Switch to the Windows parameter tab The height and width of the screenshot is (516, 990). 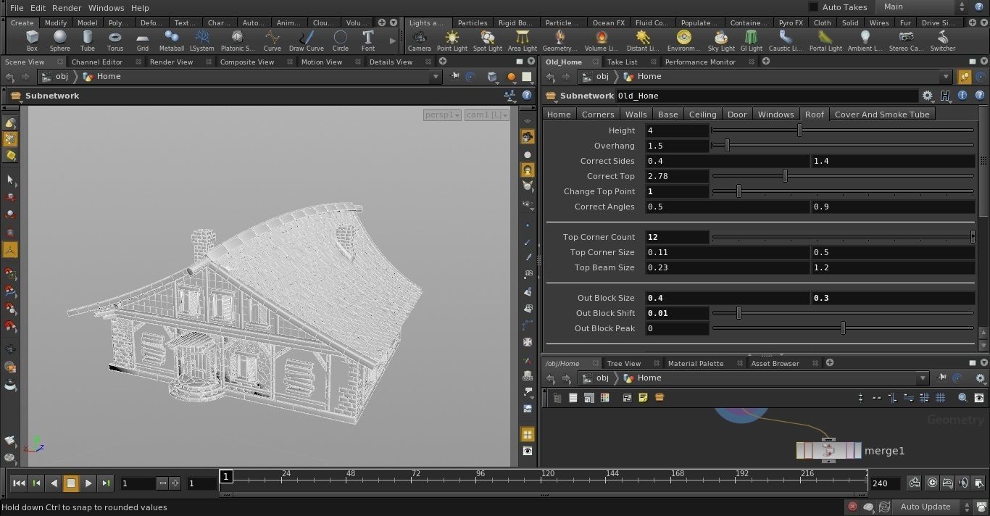pos(775,115)
